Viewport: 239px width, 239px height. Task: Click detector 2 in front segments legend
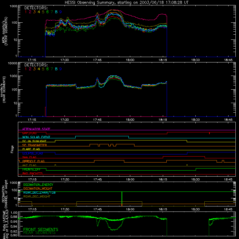pos(30,12)
